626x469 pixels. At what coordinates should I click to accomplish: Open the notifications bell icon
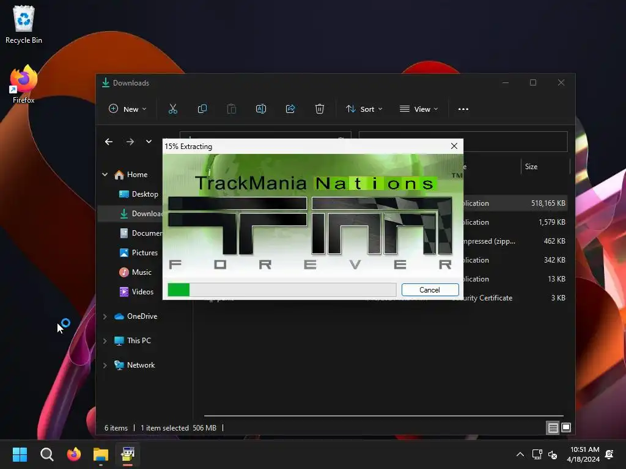(609, 454)
